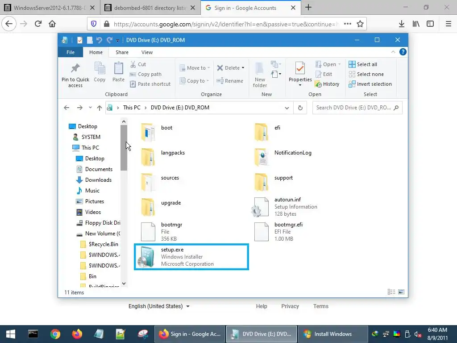Open Command Prompt from taskbar

point(33,334)
